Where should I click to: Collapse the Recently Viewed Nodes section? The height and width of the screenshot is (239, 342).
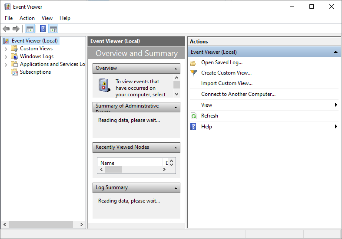(x=176, y=148)
